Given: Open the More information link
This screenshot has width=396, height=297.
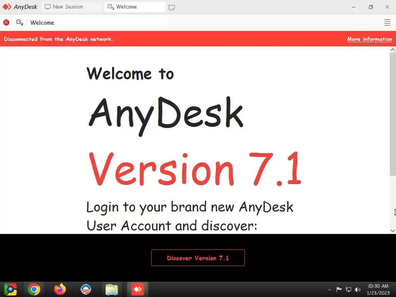Looking at the screenshot, I should [369, 39].
